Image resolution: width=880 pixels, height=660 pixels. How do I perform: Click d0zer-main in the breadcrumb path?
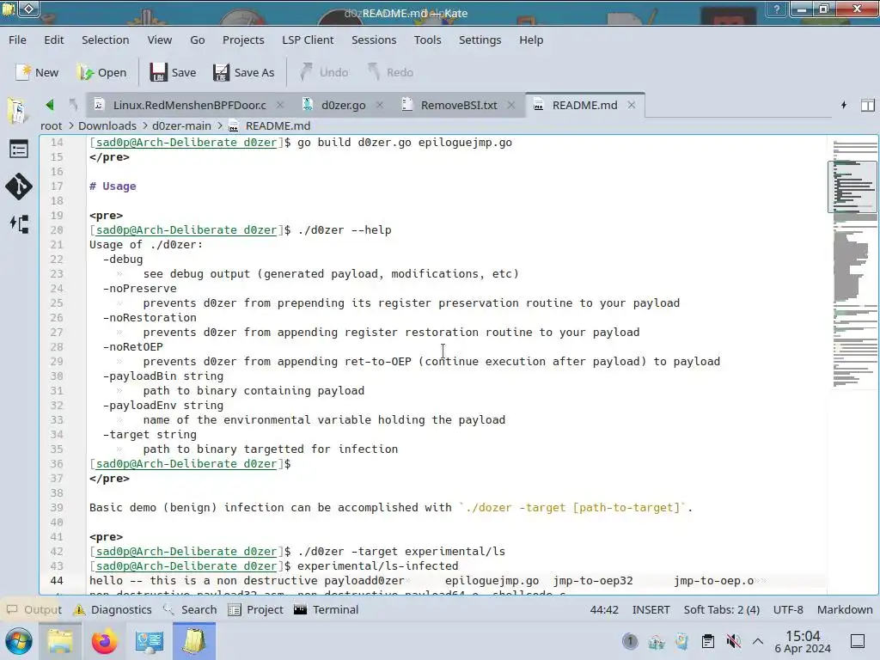[x=181, y=125]
